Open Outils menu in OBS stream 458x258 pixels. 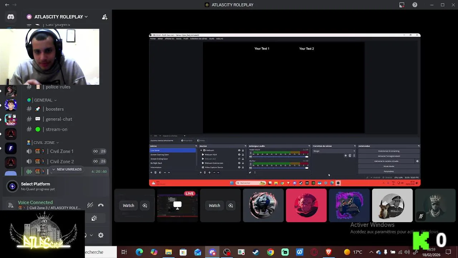(211, 39)
